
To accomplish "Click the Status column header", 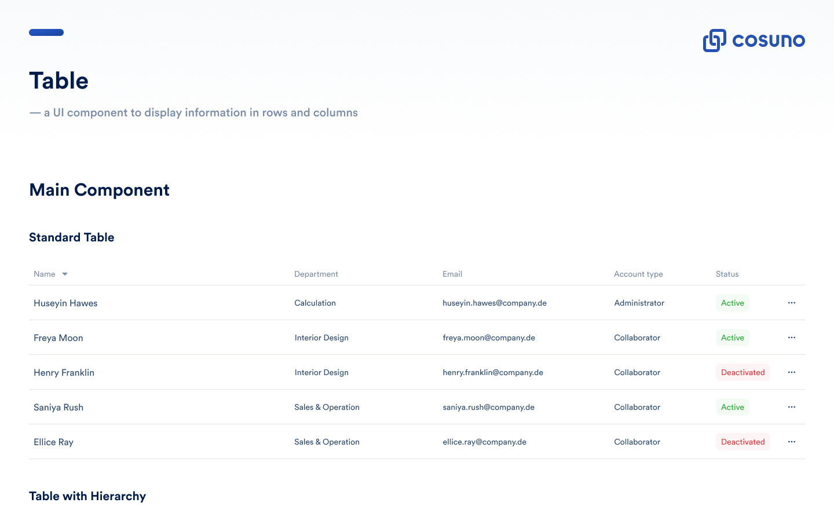I will coord(727,274).
